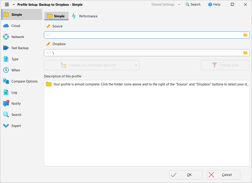Expand the Dropbox path history dropdown
The width and height of the screenshot is (252, 183).
[49, 53]
